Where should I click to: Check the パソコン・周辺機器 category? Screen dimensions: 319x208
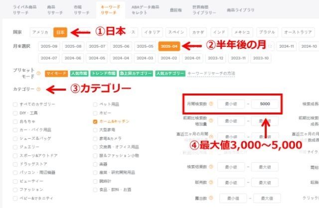pos(15,173)
